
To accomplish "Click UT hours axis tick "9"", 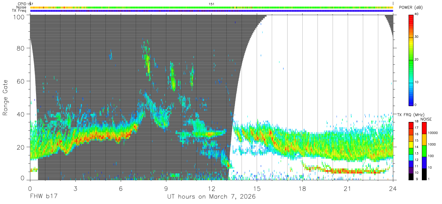I will pos(166,189).
